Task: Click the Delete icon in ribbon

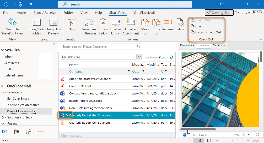Action: (x=180, y=22)
